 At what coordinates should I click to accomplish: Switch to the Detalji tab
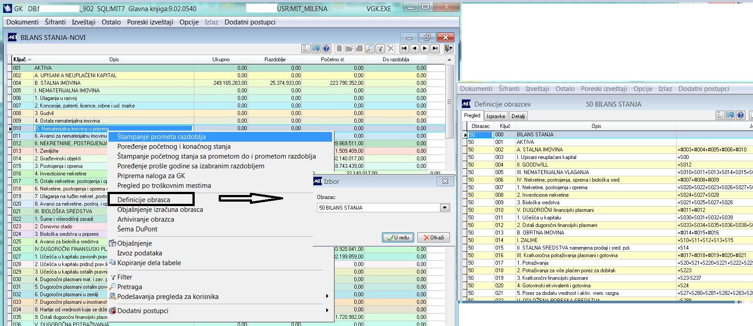point(518,116)
